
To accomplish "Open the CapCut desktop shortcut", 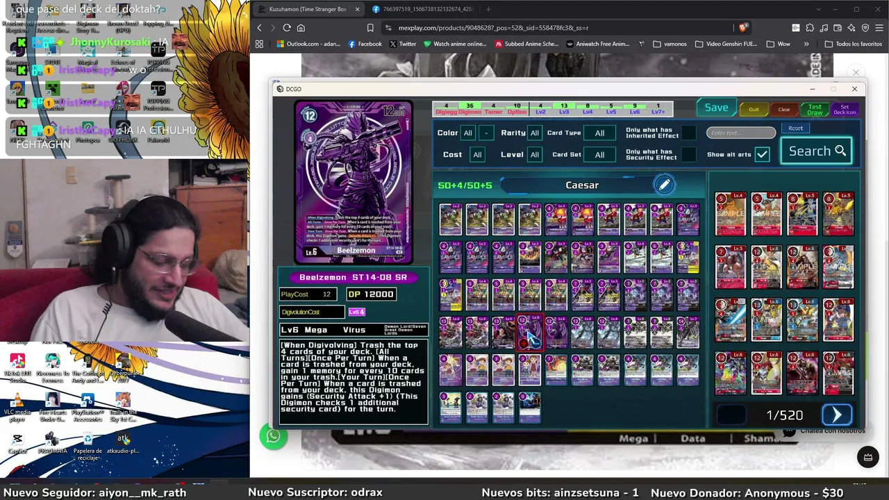I will point(17,444).
